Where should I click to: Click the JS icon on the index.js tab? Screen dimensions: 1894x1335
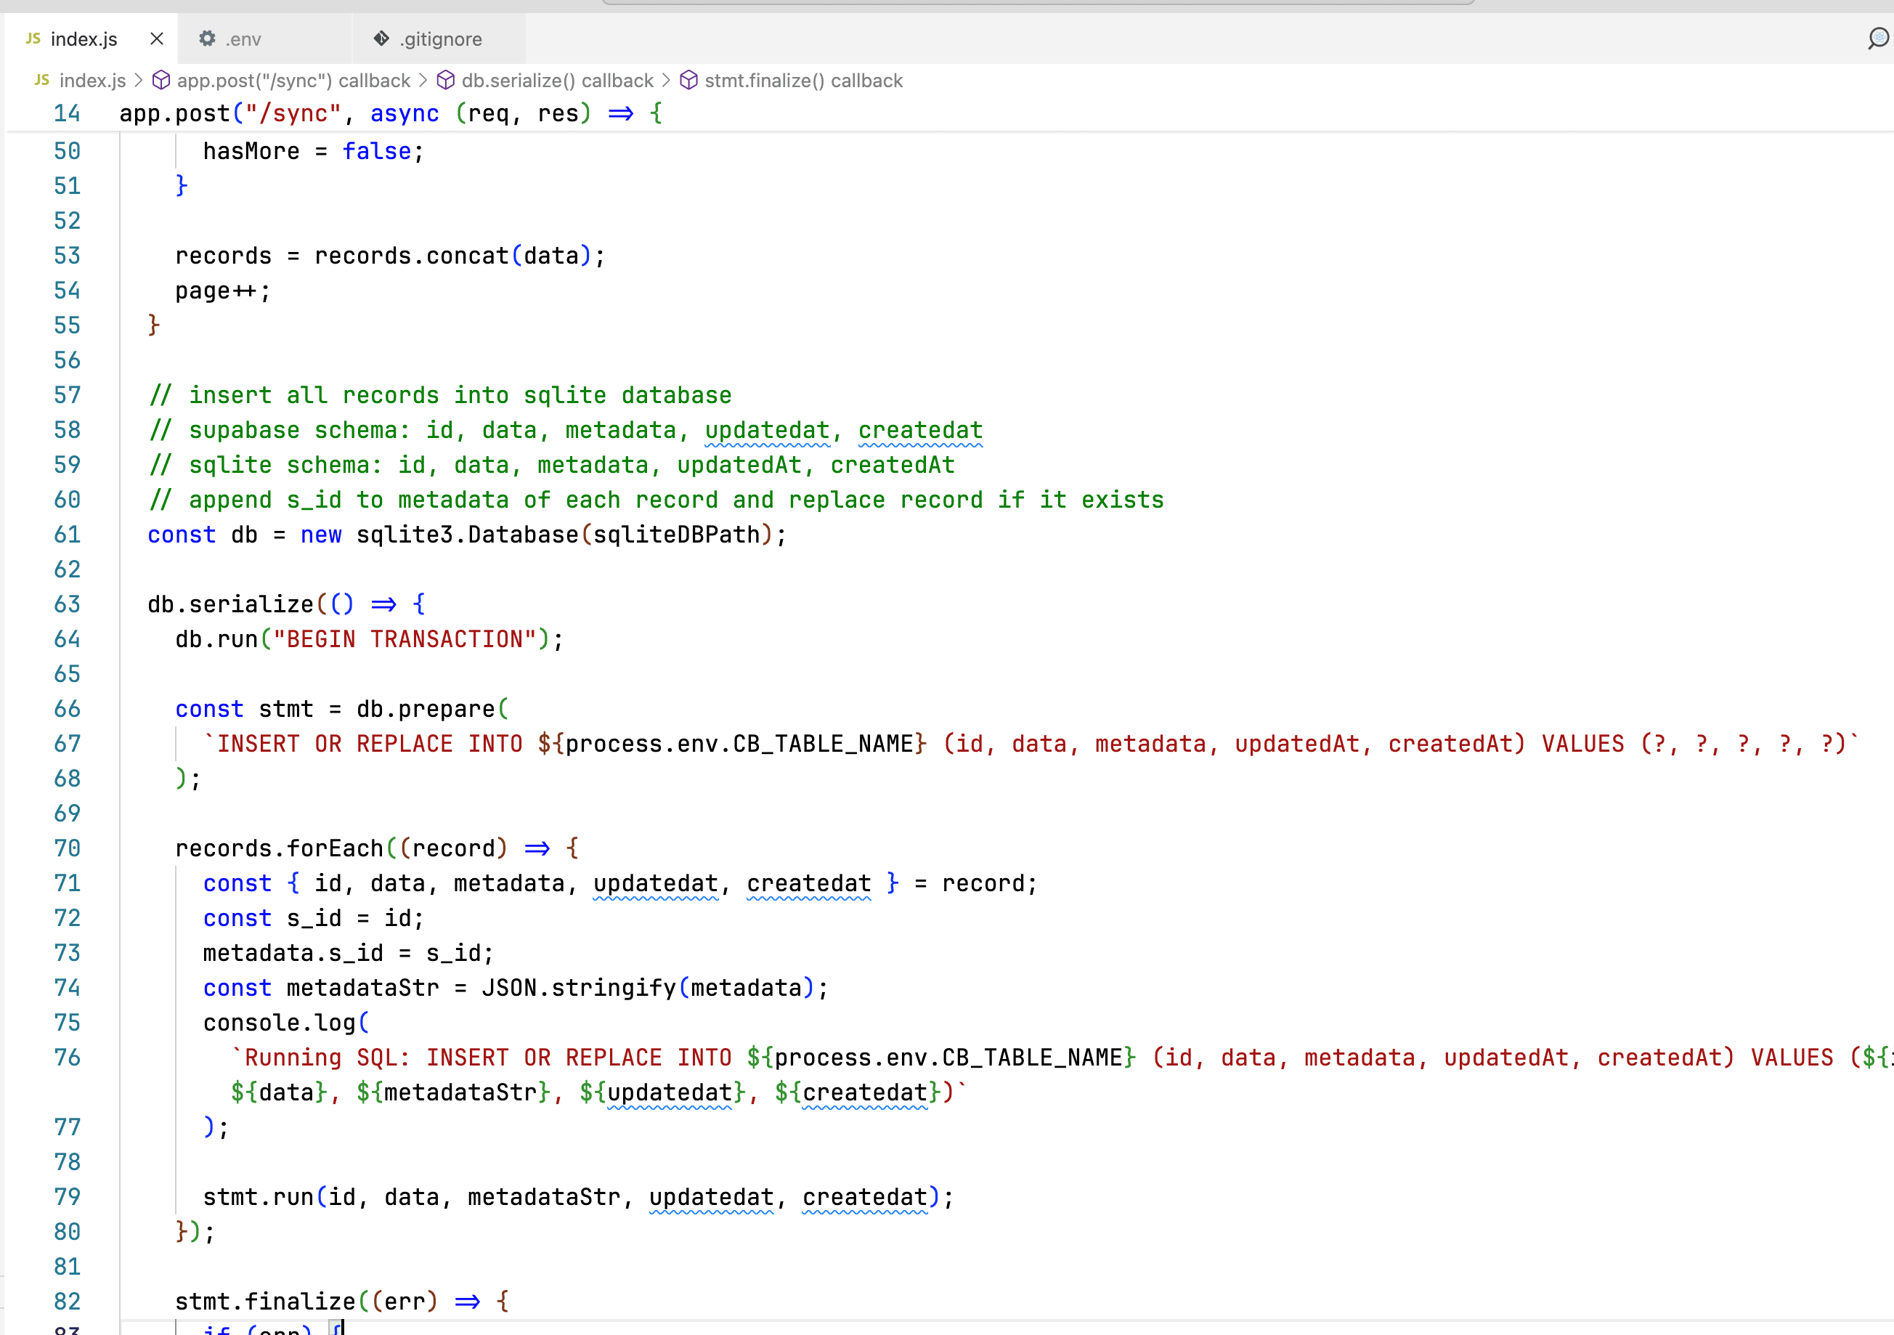point(33,38)
